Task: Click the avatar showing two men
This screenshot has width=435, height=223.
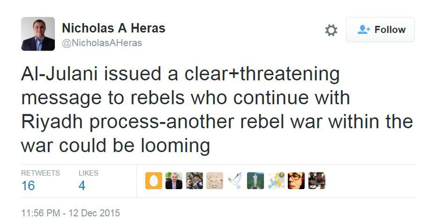Action: coord(194,181)
